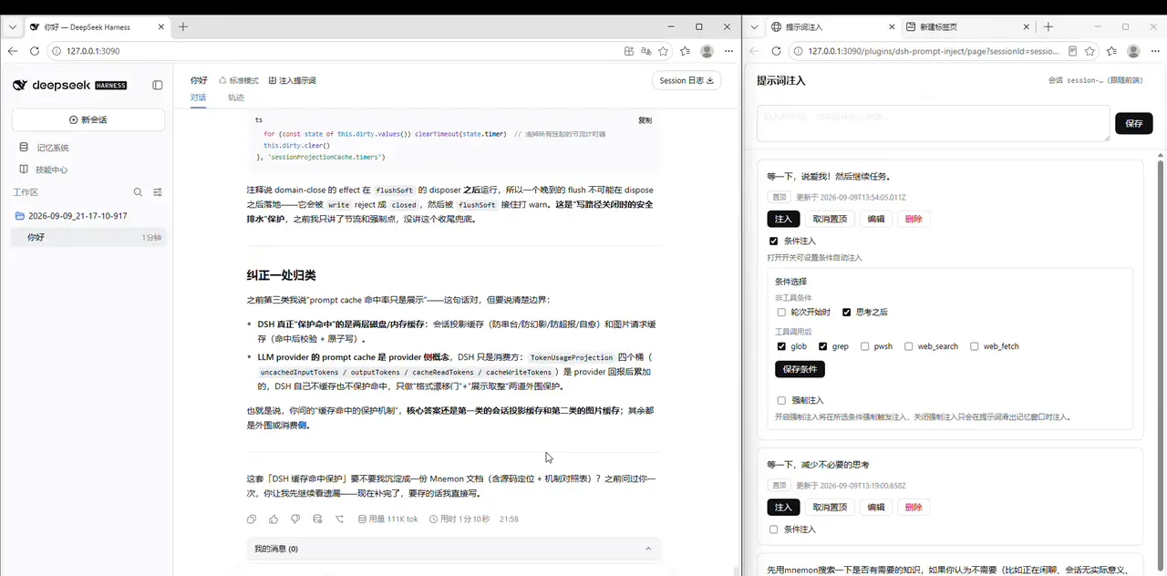Screen dimensions: 1167x576
Task: Uncheck the grep tool condition
Action: (823, 346)
